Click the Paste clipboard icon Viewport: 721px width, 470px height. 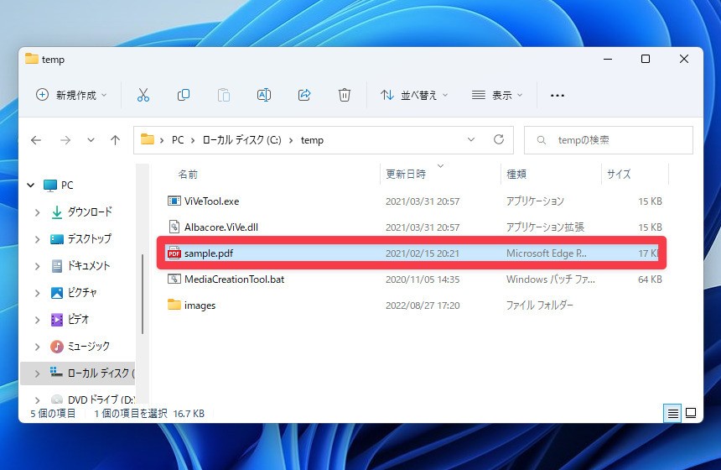point(224,96)
